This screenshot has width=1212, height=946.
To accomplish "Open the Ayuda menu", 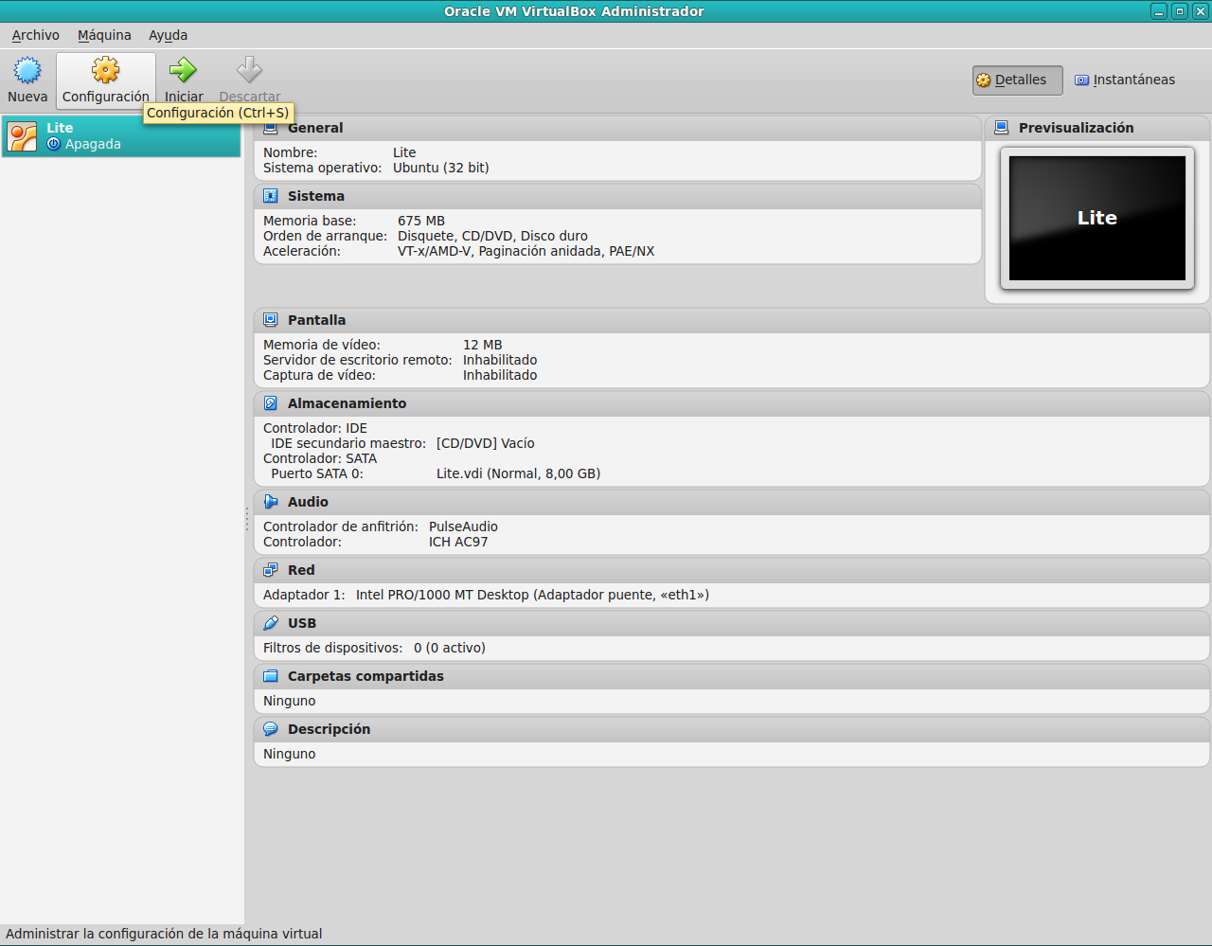I will pos(168,35).
